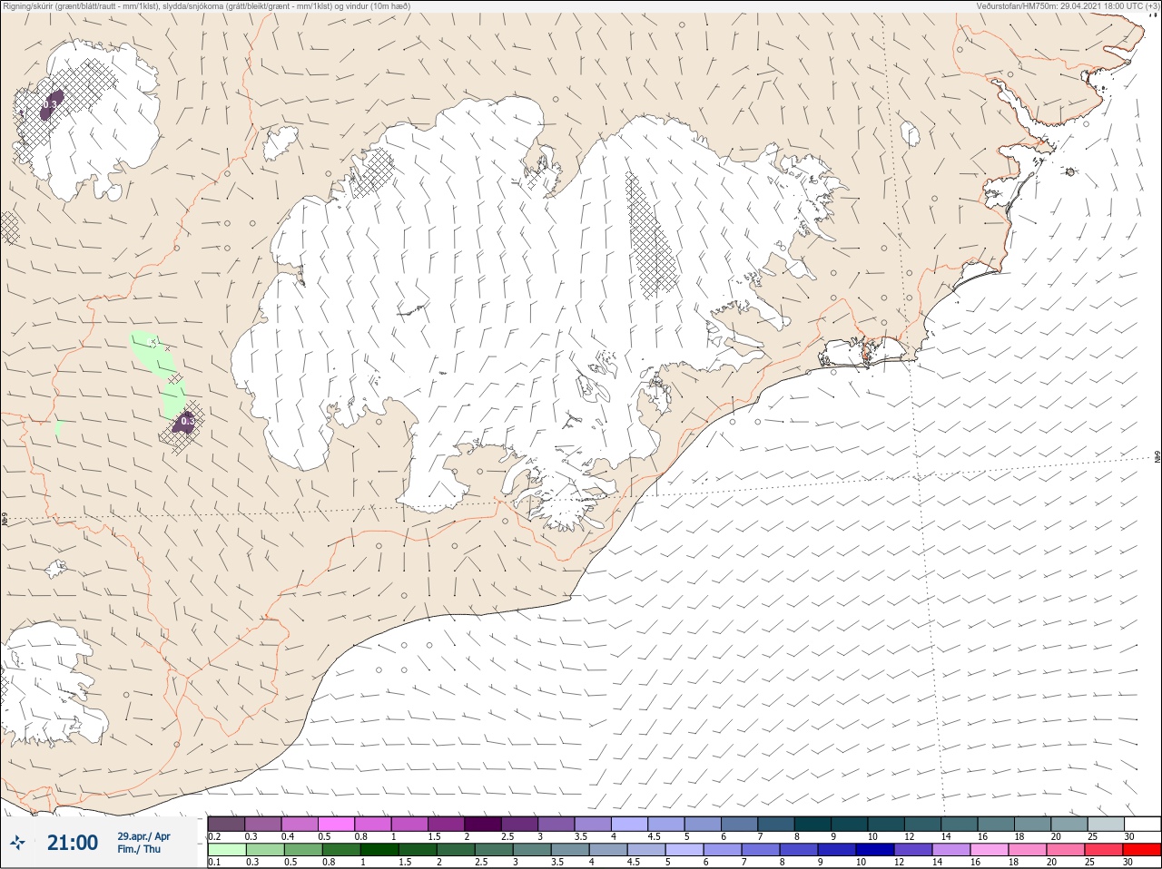Click the 21:00 forecast time label
This screenshot has width=1162, height=869.
coord(72,843)
